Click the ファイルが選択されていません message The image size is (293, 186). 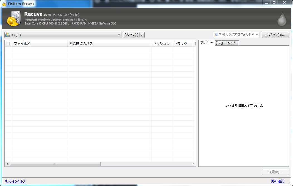244,106
